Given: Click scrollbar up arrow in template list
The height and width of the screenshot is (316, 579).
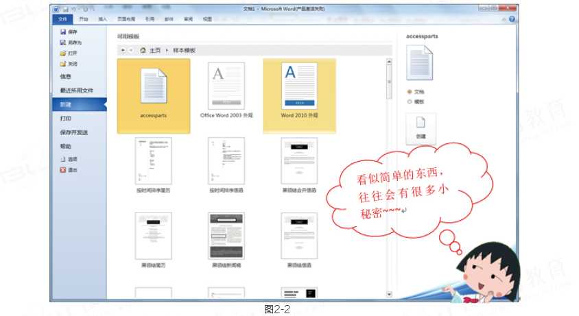Looking at the screenshot, I should click(x=389, y=62).
